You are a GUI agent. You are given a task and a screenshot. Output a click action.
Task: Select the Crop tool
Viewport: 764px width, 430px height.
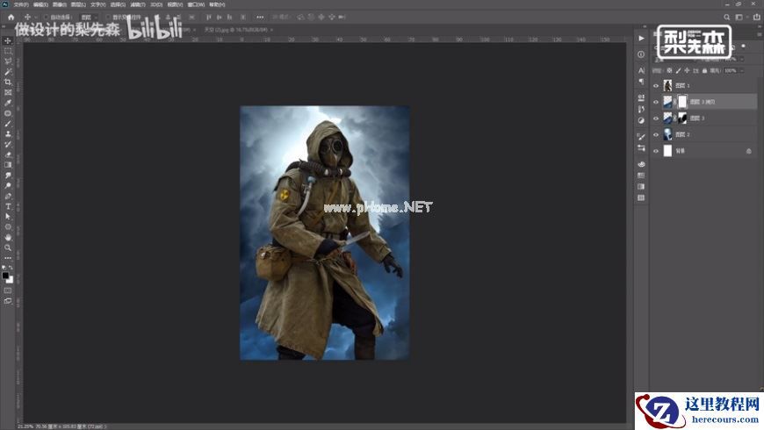pos(8,82)
